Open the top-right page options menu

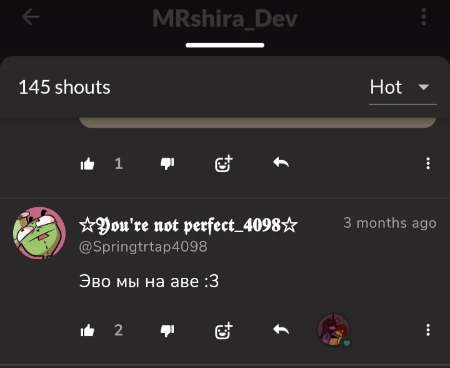click(x=424, y=17)
